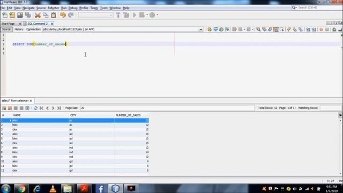
Task: Select the 'select* from salesman' results tab
Action: tap(15, 101)
